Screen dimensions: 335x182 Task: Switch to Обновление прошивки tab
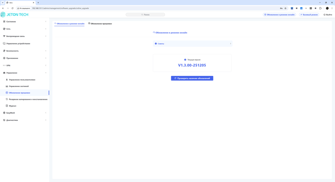(100, 23)
